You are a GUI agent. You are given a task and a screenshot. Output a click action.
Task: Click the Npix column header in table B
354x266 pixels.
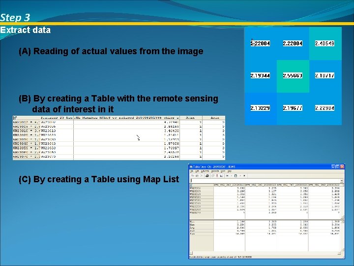point(191,118)
